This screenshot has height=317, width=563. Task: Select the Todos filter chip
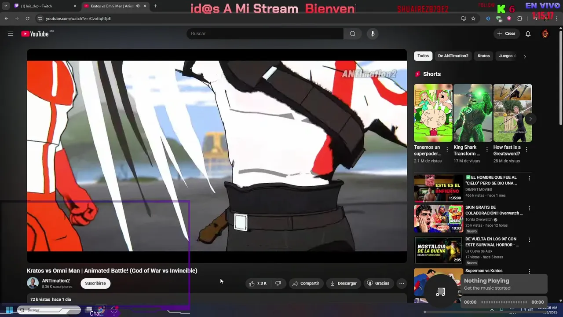[x=423, y=56]
